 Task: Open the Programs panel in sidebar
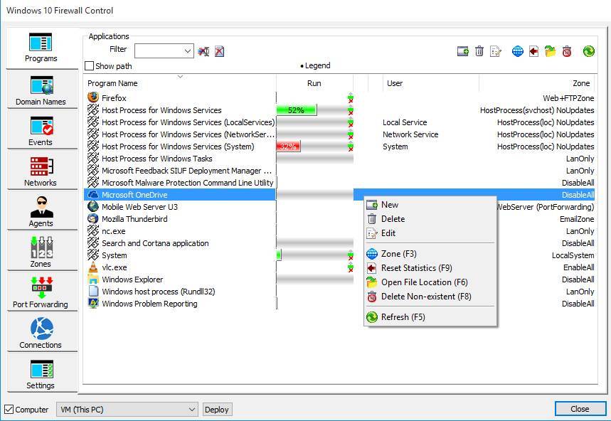point(41,48)
